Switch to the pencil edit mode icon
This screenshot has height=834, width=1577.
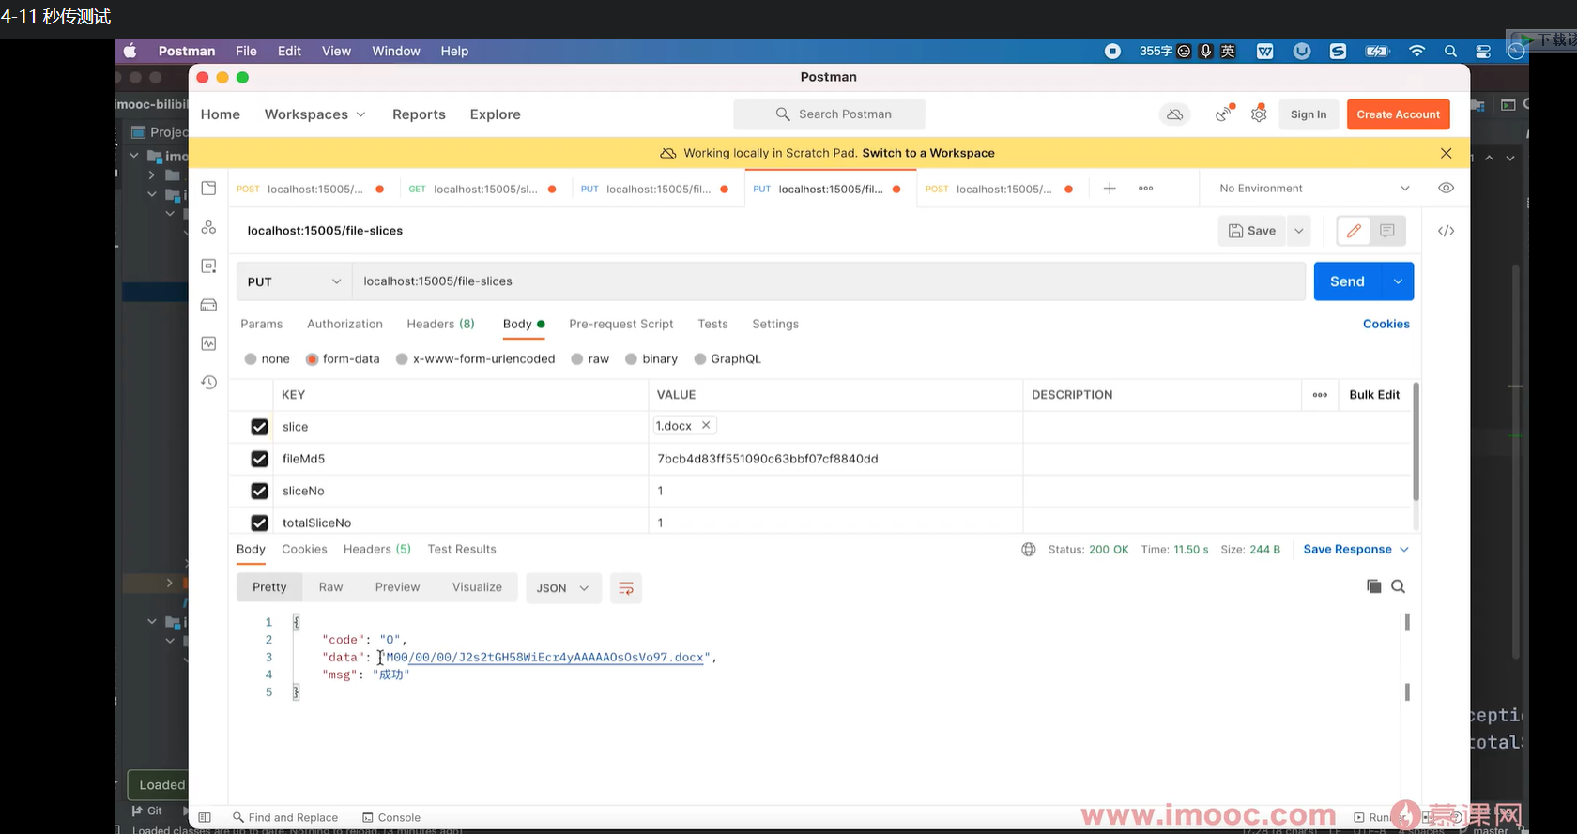coord(1354,231)
